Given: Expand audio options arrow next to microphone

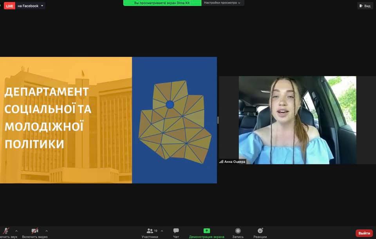Looking at the screenshot, I should point(16,231).
